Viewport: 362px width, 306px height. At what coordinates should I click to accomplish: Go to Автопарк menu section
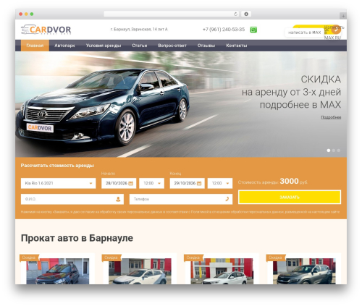click(64, 46)
